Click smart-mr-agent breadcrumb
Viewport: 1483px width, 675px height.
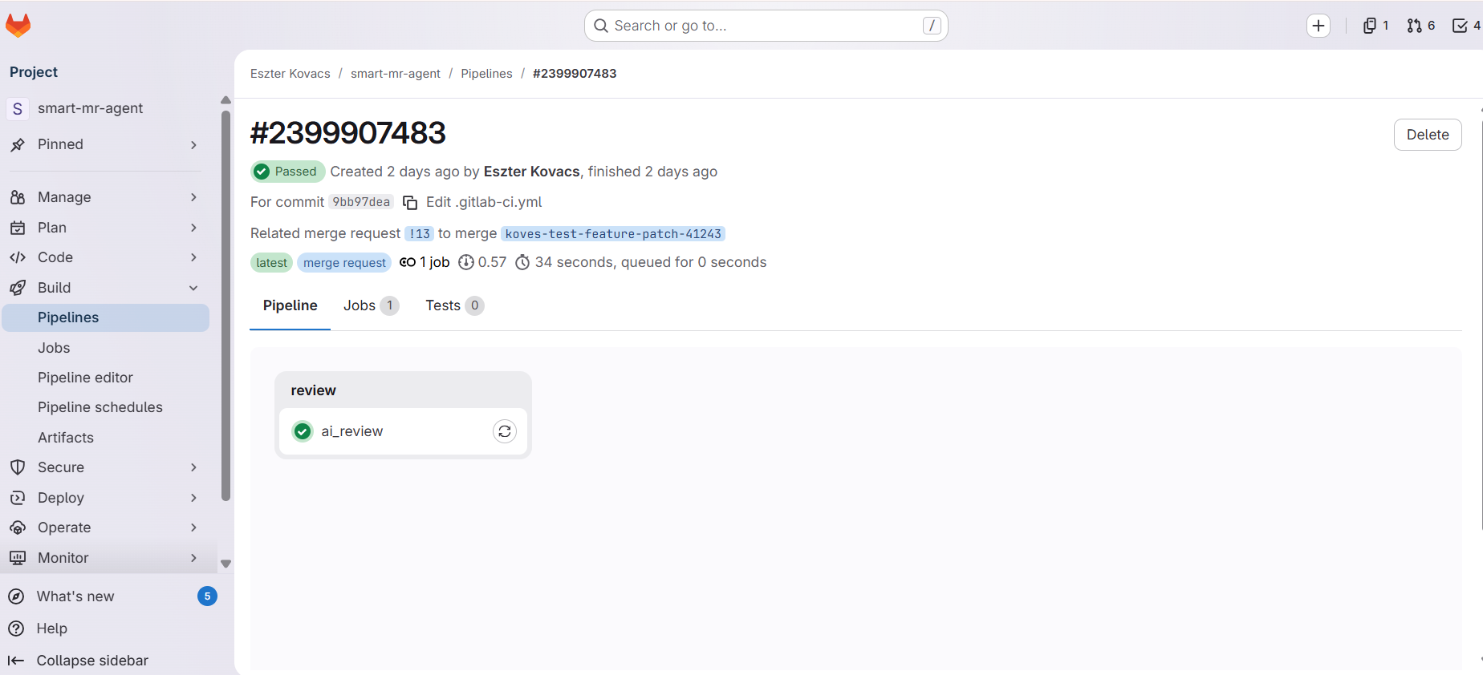(396, 74)
